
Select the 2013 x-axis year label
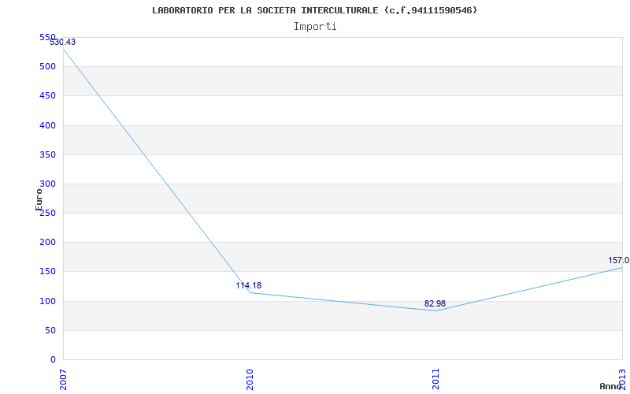pos(622,380)
